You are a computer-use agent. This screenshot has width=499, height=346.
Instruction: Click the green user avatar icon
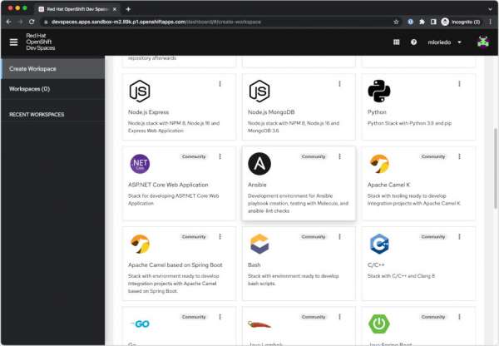pos(482,42)
